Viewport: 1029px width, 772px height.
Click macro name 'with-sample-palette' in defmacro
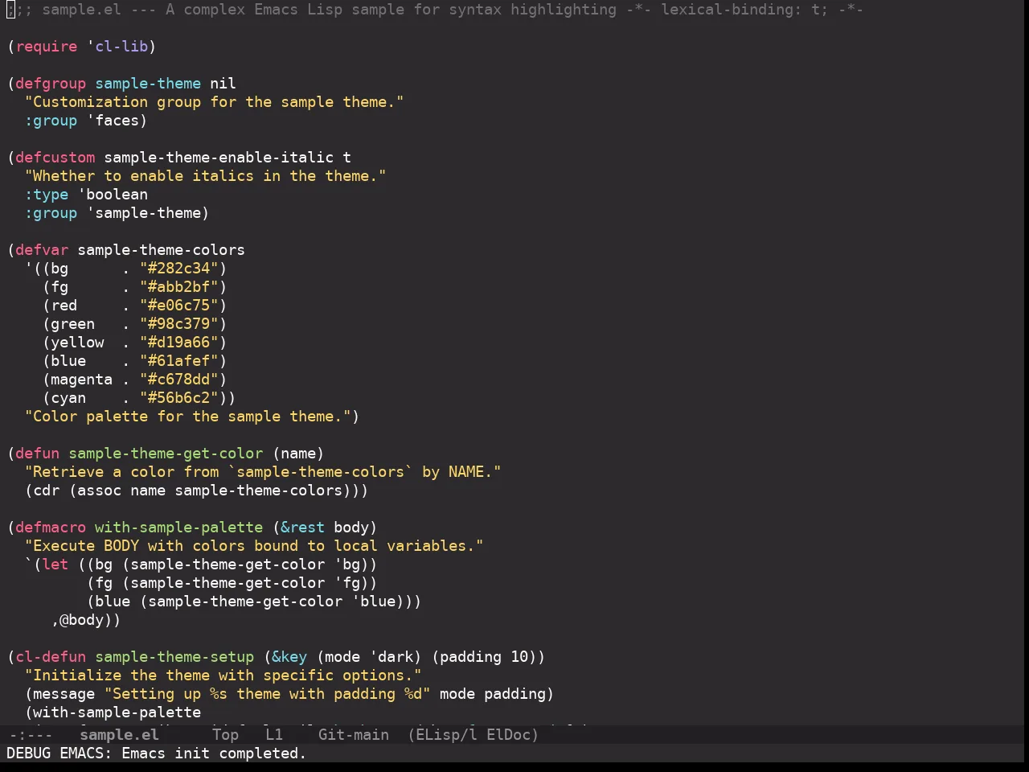tap(178, 528)
